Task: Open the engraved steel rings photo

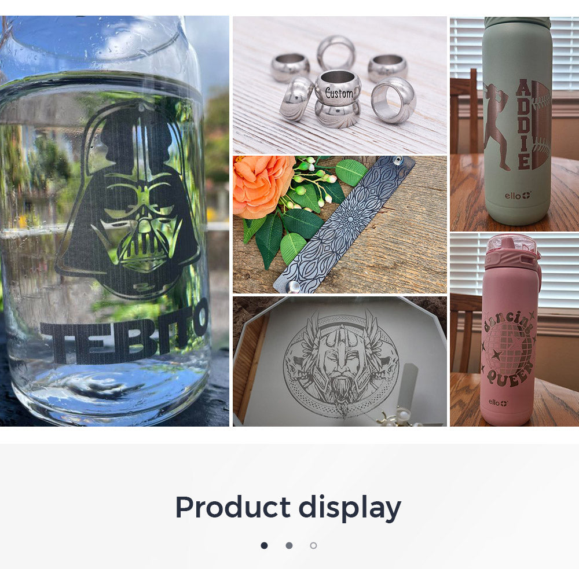Action: [340, 85]
